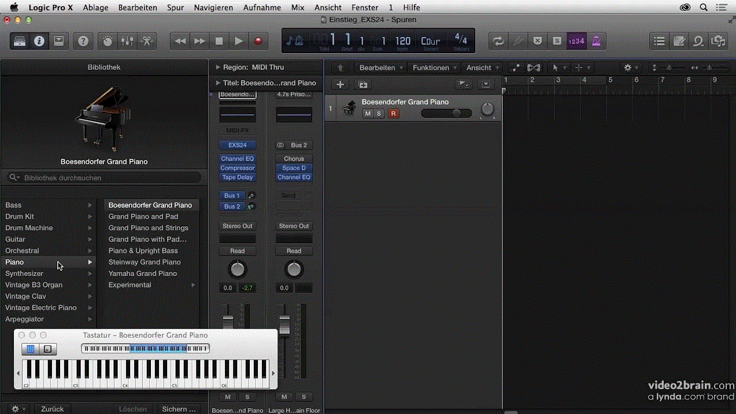
Task: Open the gear settings menu in Tracks area
Action: (x=631, y=68)
